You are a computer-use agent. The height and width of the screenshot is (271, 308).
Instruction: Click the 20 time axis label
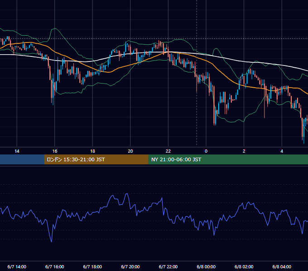[x=130, y=151]
